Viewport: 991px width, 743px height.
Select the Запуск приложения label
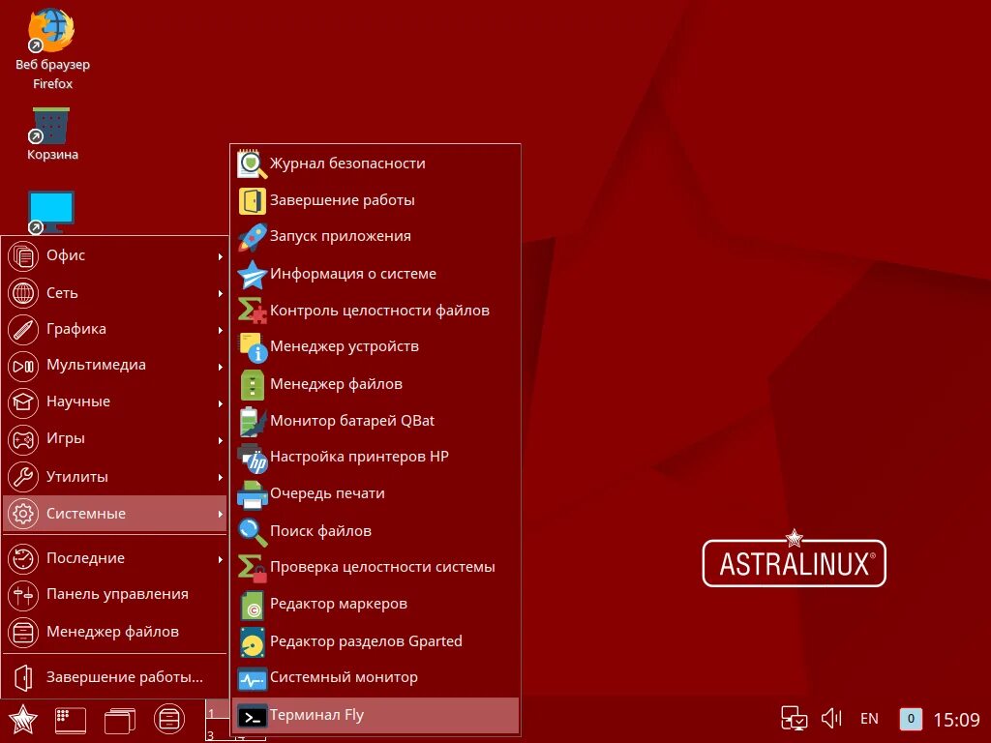coord(341,237)
